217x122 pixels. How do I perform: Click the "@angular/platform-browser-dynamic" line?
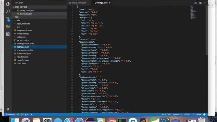[106, 61]
